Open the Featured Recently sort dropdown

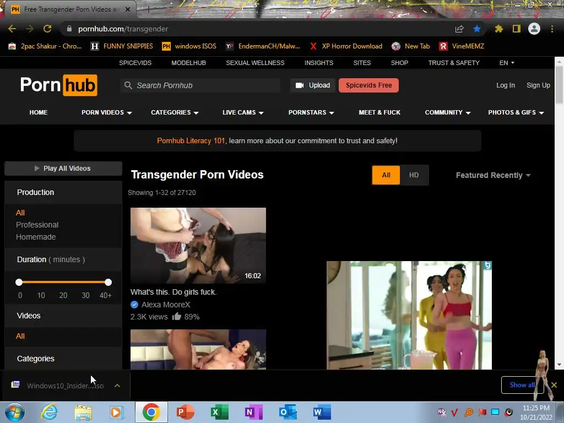(493, 175)
